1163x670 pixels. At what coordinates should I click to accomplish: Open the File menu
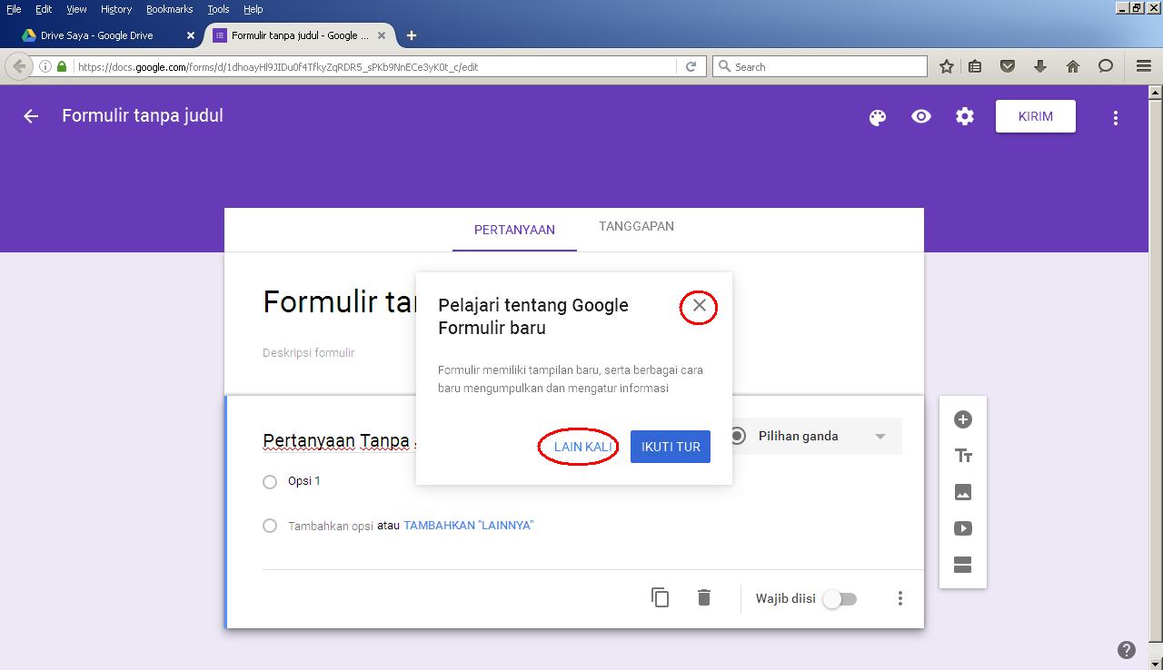14,9
